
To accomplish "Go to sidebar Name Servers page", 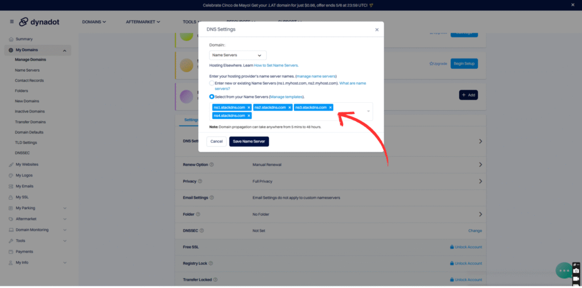I will click(27, 70).
